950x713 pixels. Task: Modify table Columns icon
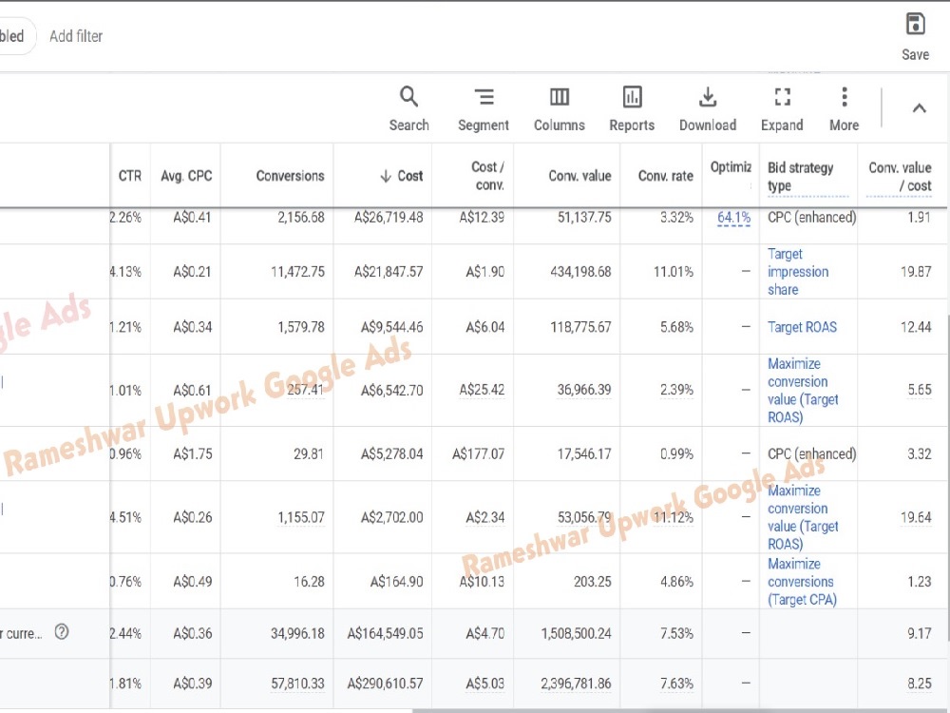pyautogui.click(x=560, y=108)
